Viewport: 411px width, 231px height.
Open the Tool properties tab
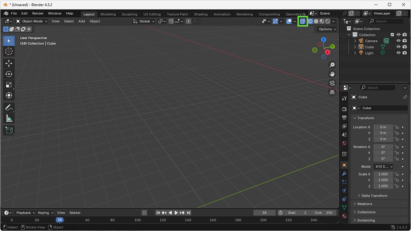(x=344, y=98)
